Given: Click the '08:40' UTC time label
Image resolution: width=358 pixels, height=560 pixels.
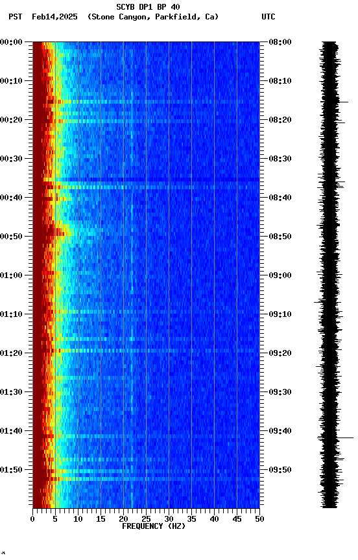Looking at the screenshot, I should tap(280, 198).
